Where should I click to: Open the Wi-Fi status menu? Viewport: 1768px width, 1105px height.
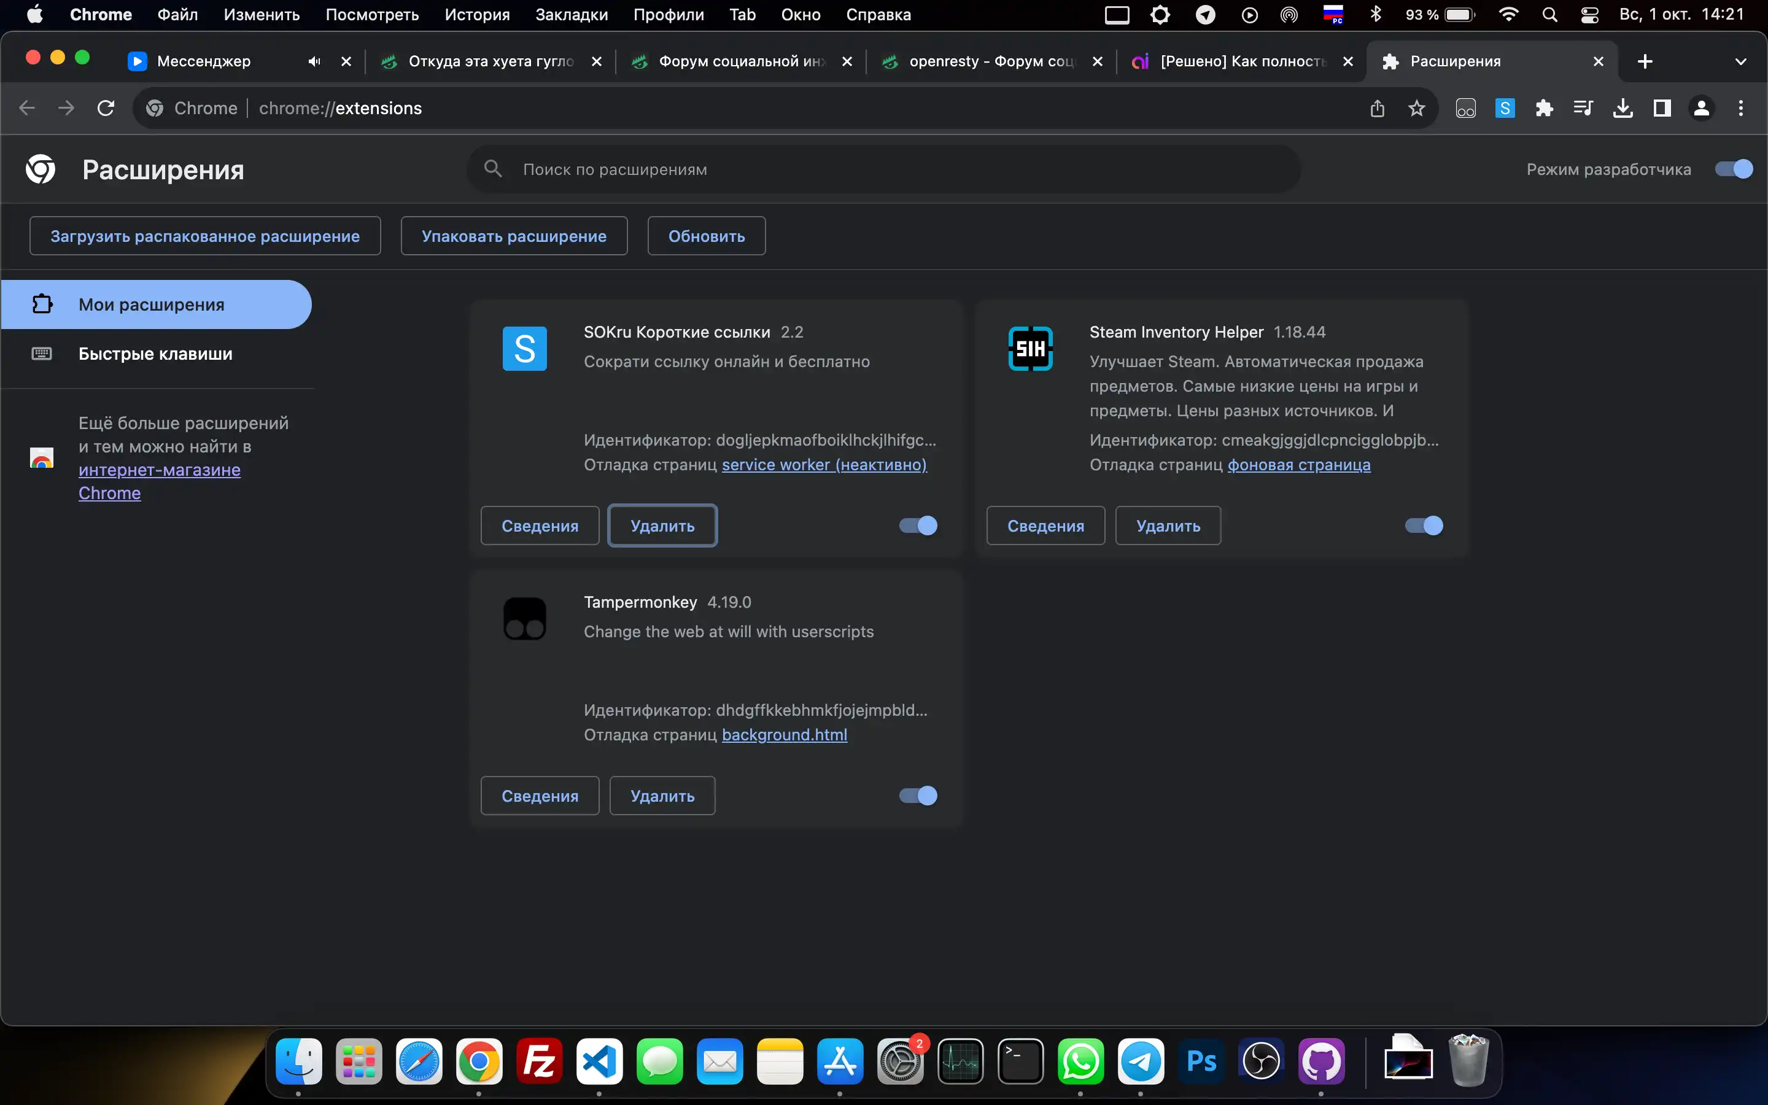1509,15
